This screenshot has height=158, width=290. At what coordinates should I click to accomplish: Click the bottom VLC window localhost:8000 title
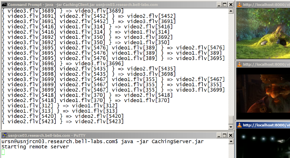[x=266, y=125]
